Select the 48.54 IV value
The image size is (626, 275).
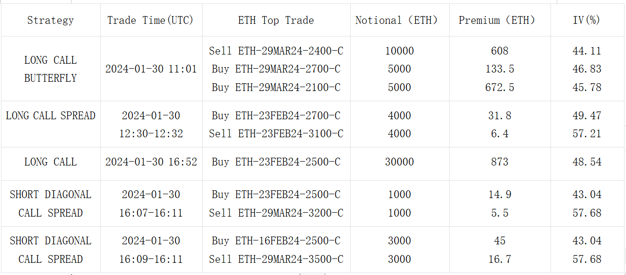pos(587,162)
